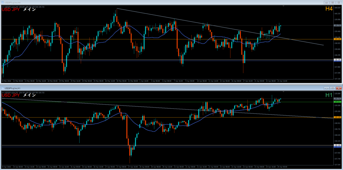This screenshot has height=170, width=343.
Task: Open the arrow beside USDJPY.oj1m,H1 chart header
Action: (3, 93)
